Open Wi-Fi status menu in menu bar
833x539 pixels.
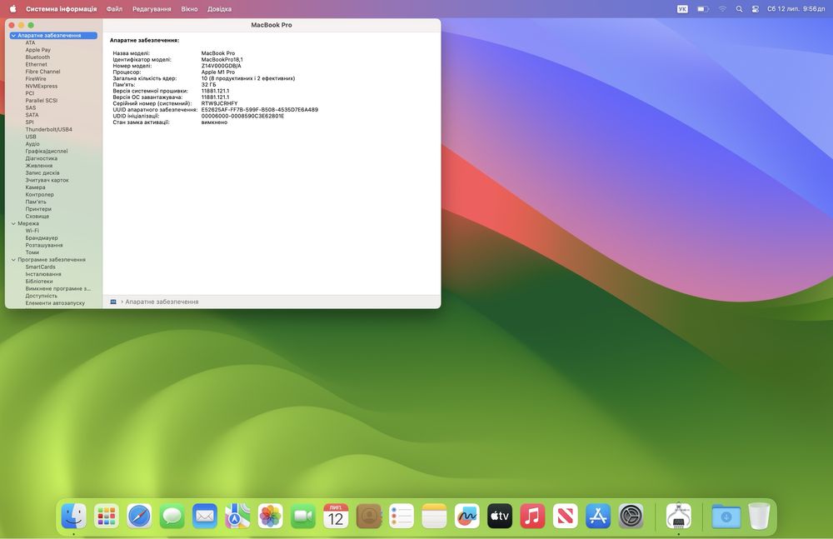point(722,9)
